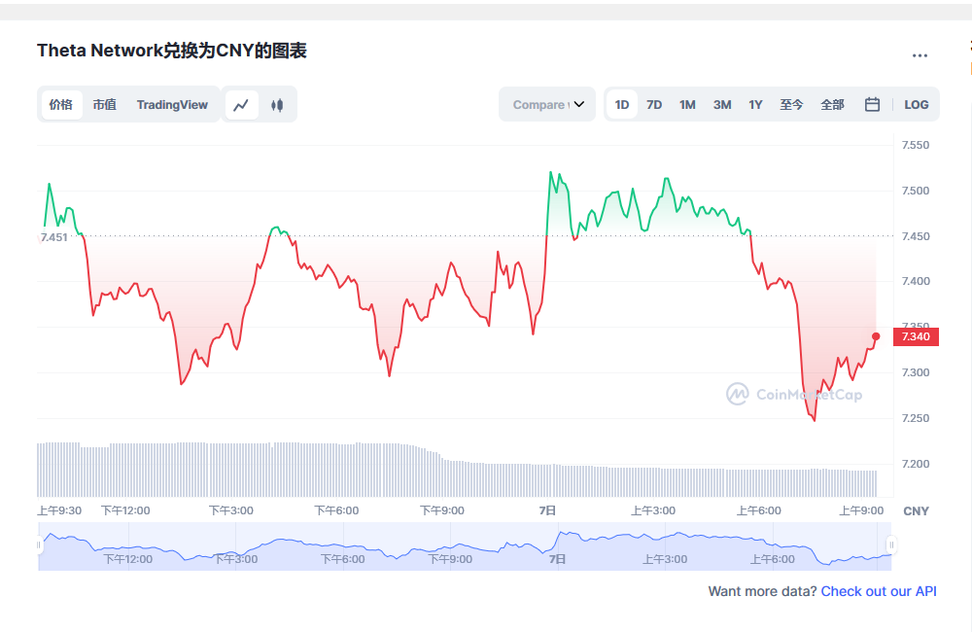
Task: Click the 7.400 y-axis label
Action: (x=916, y=282)
